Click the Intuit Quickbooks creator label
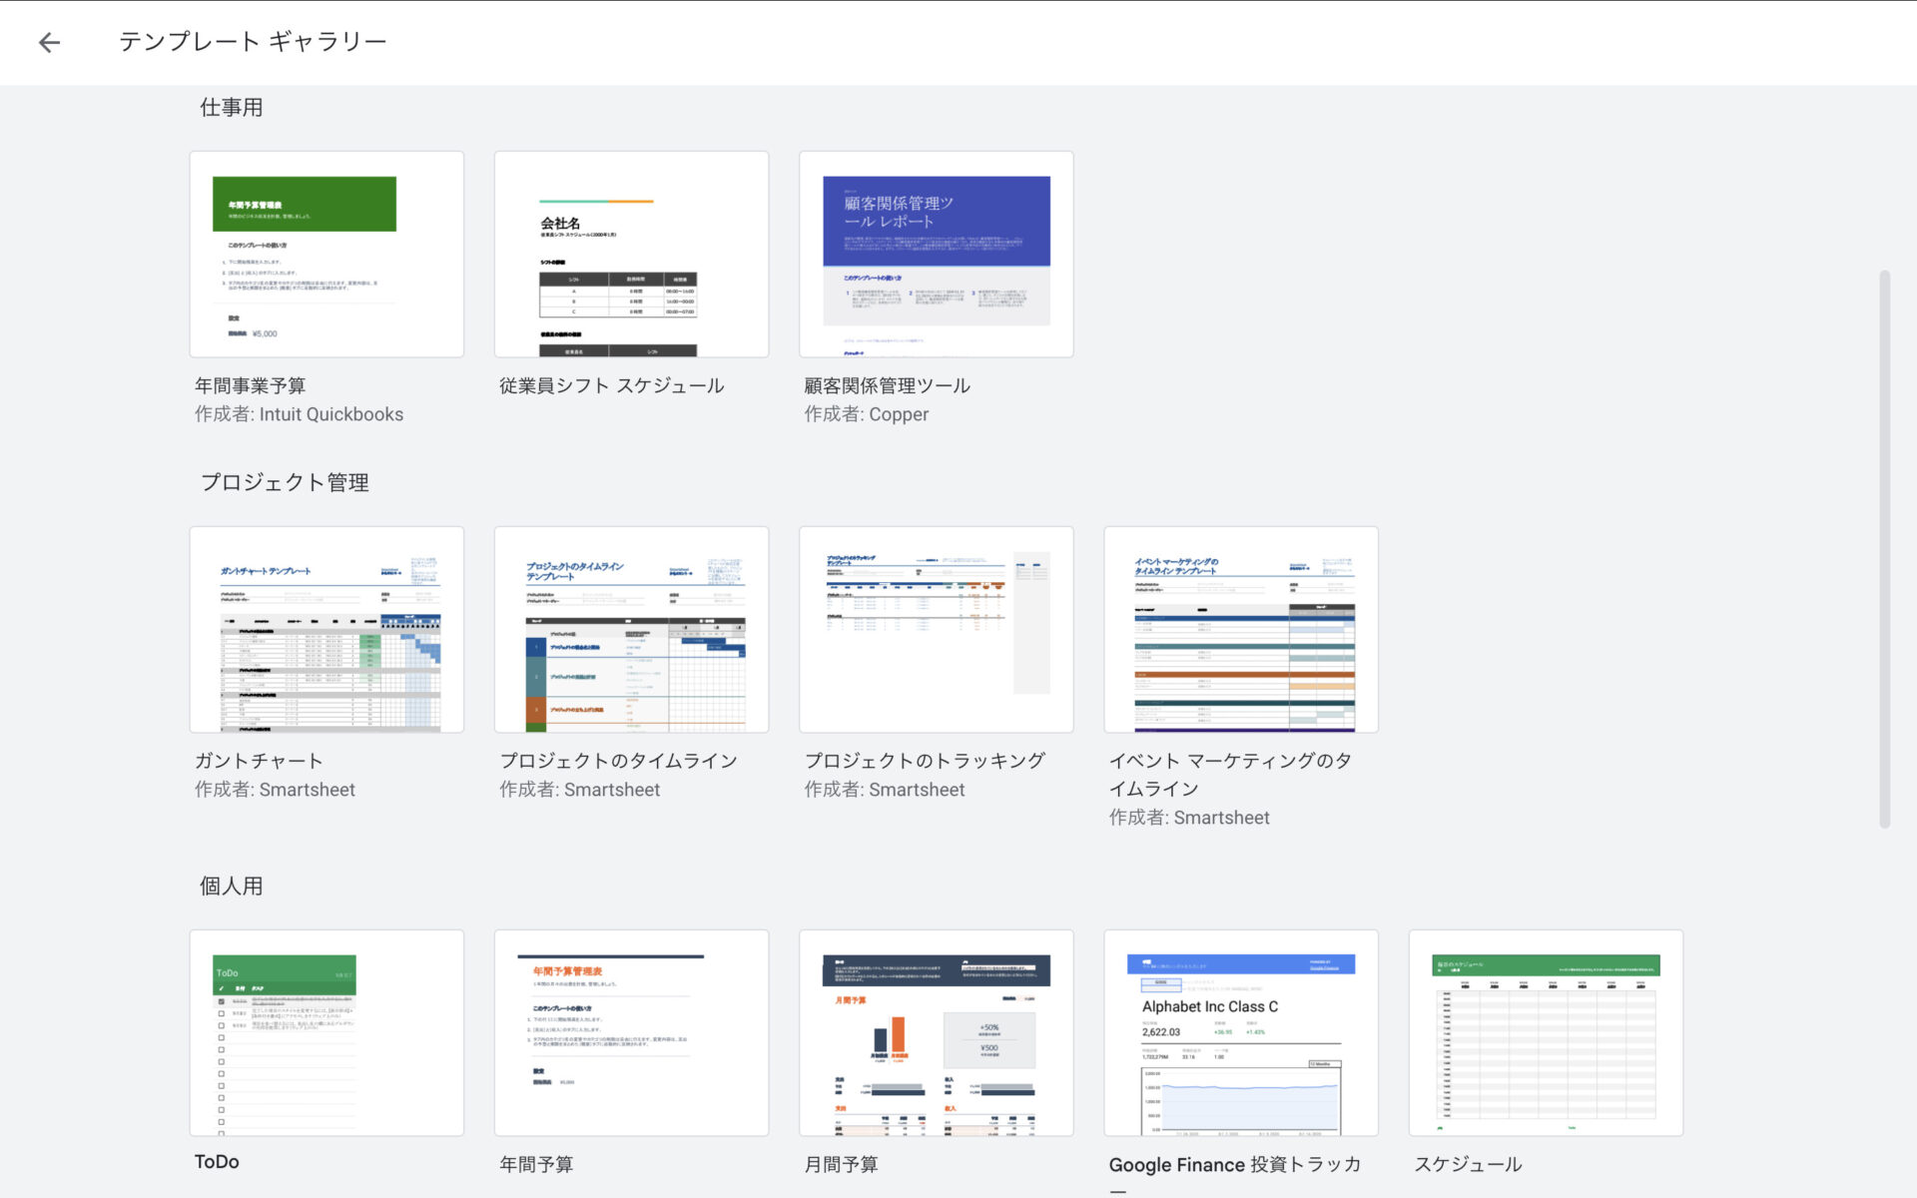Viewport: 1917px width, 1198px height. [299, 414]
